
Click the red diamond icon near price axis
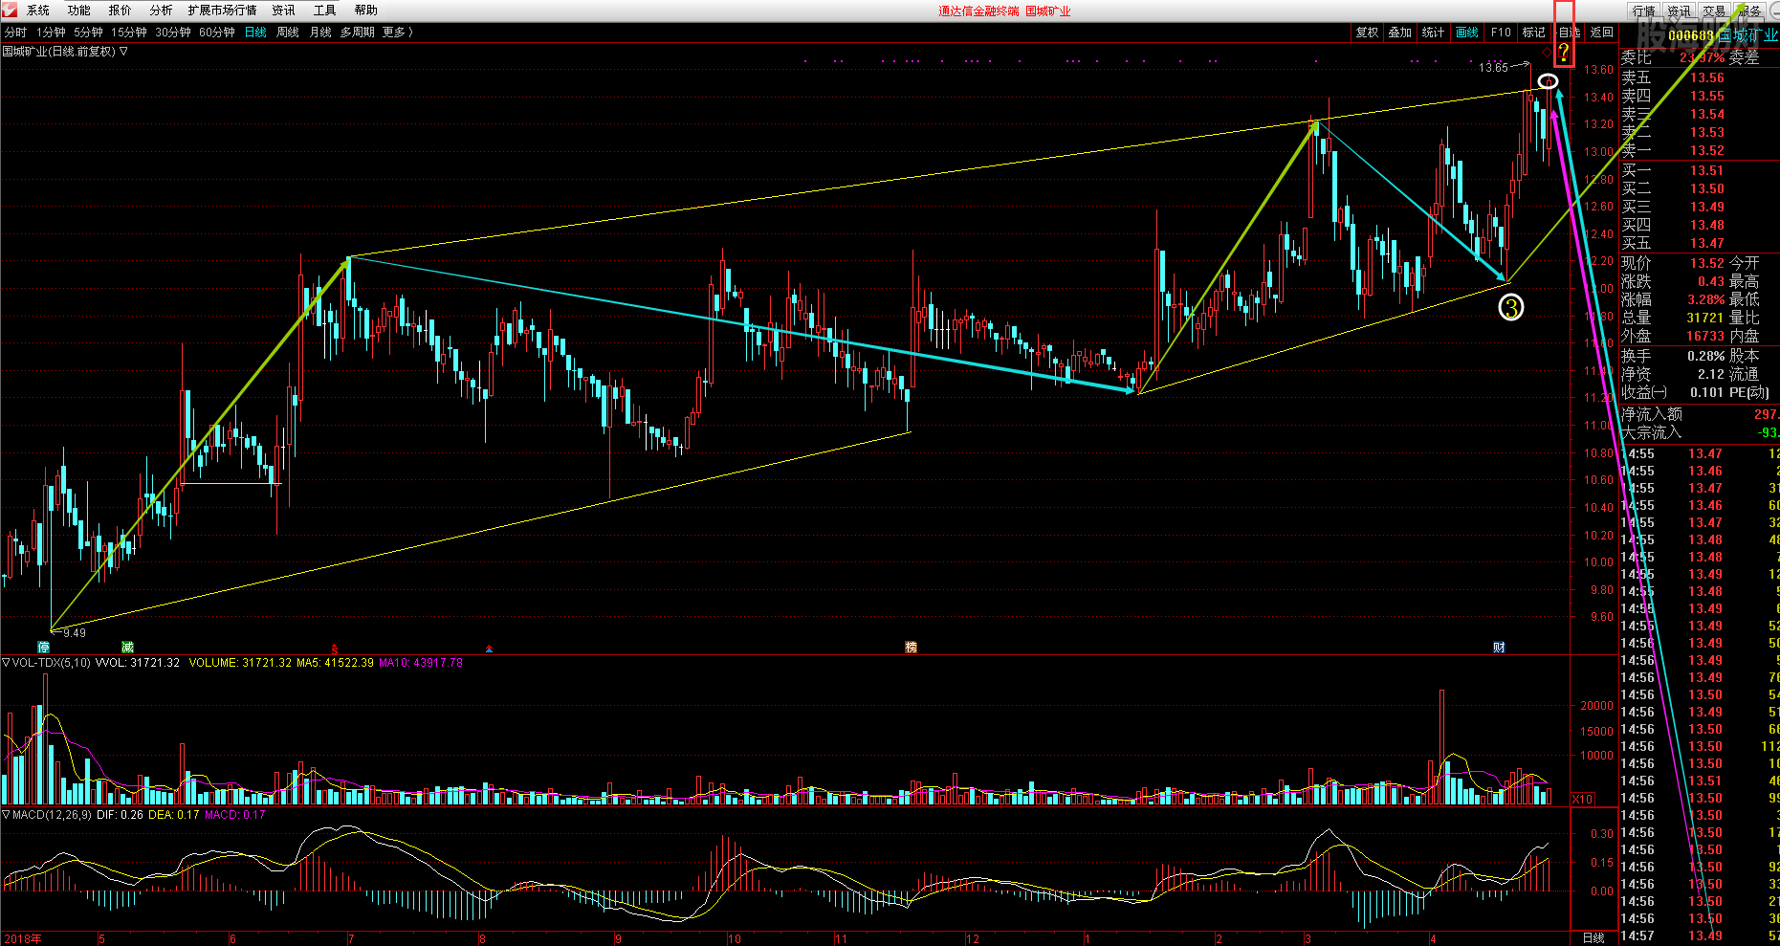click(1547, 52)
